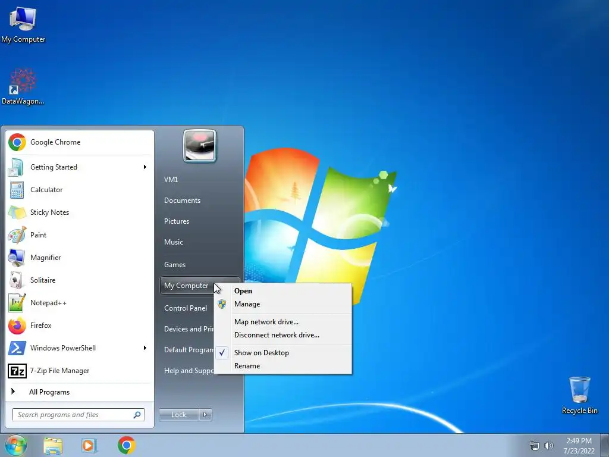
Task: Launch Firefox from the Start menu
Action: [79, 325]
